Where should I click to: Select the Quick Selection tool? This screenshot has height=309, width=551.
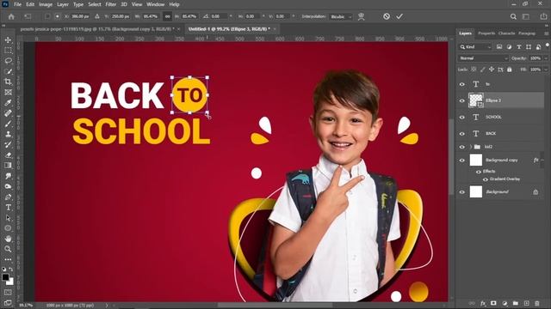coord(8,71)
